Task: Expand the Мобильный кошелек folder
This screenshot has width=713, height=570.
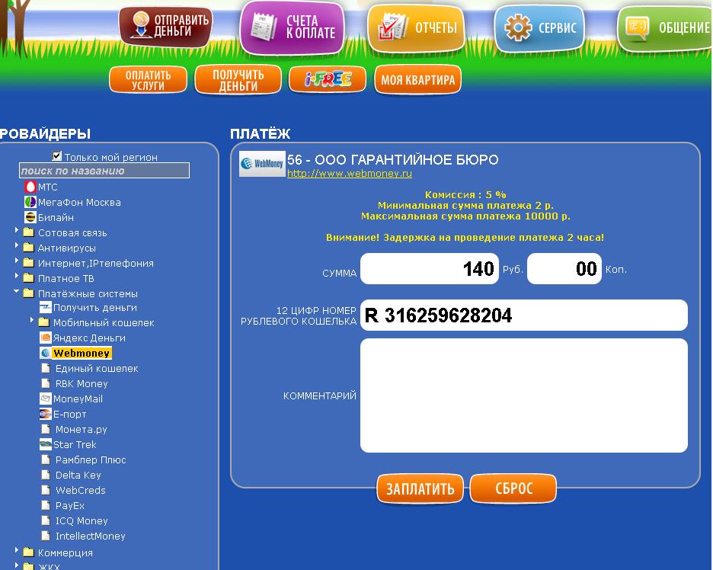Action: click(32, 320)
